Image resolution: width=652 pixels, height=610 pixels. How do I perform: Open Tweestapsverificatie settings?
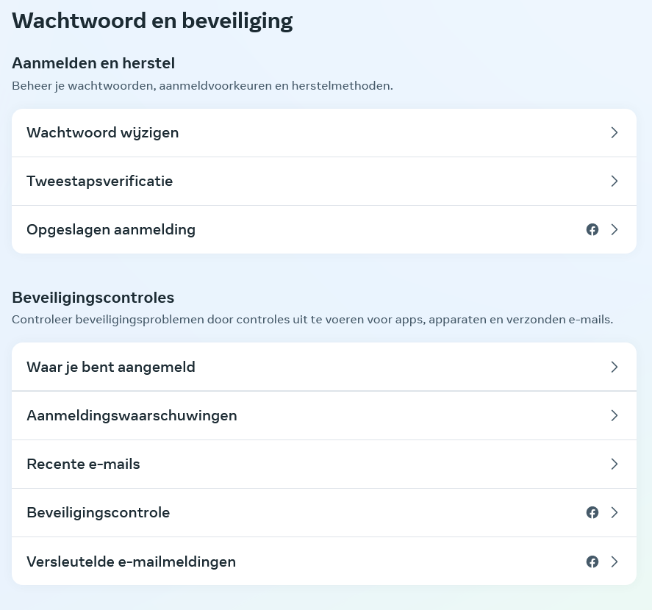[x=324, y=182]
